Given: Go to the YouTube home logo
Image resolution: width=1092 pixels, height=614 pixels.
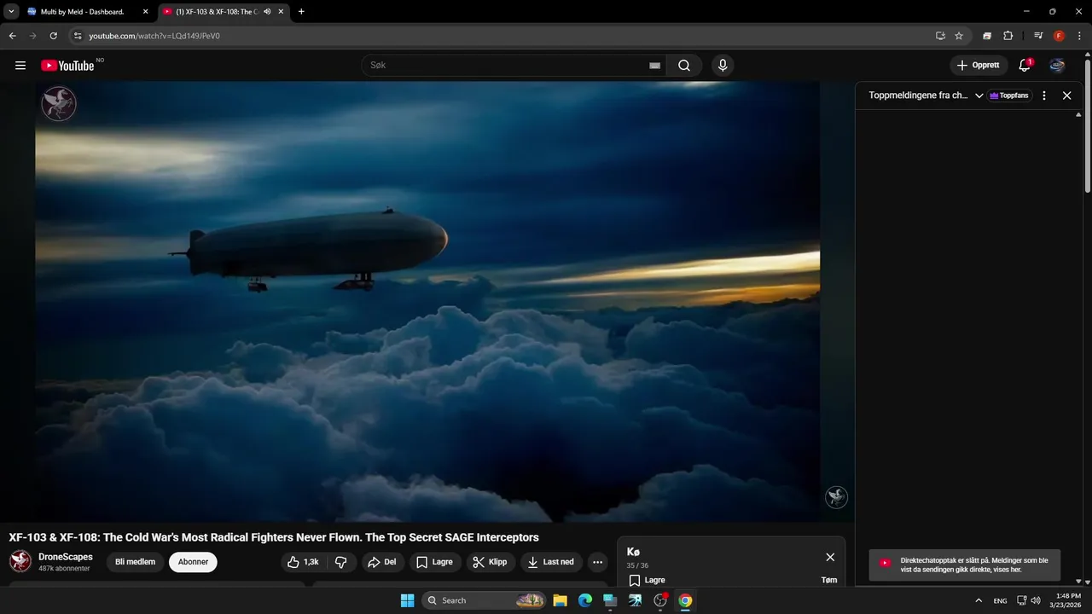Looking at the screenshot, I should [67, 66].
